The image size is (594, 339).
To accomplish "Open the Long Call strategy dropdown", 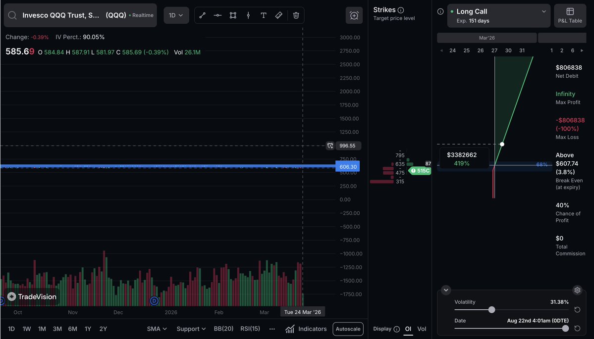I will [x=498, y=15].
